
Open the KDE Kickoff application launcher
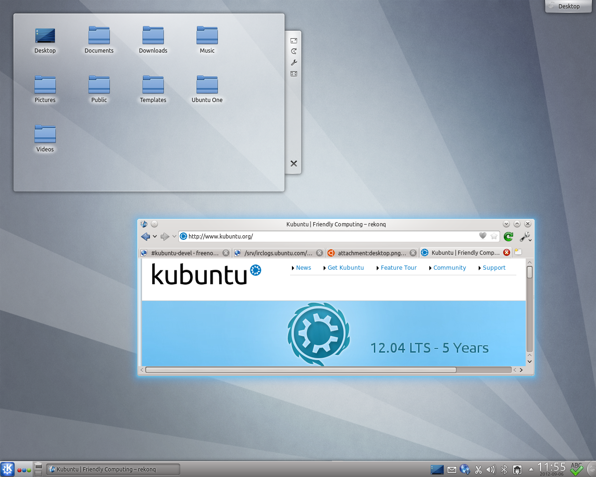7,469
